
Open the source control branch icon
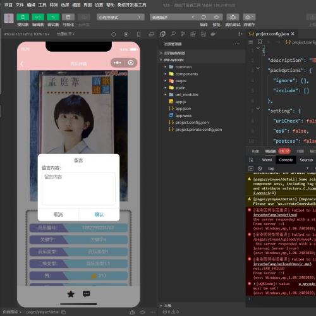pos(183,34)
